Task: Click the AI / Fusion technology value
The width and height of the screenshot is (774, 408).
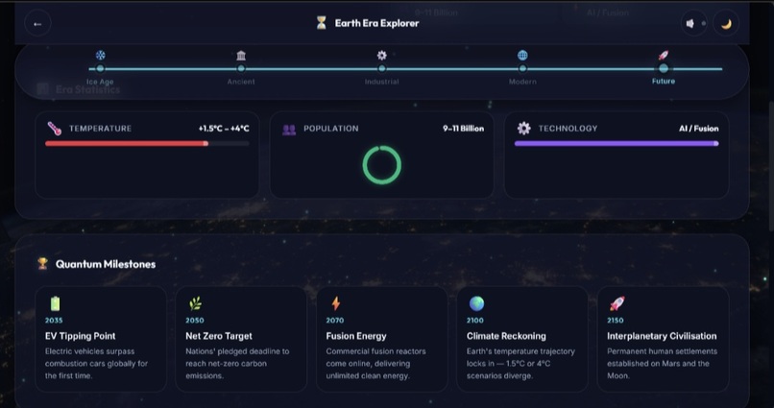Action: click(x=698, y=129)
